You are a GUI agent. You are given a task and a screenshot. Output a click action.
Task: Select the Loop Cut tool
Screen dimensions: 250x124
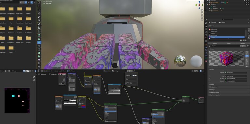[x=39, y=46]
